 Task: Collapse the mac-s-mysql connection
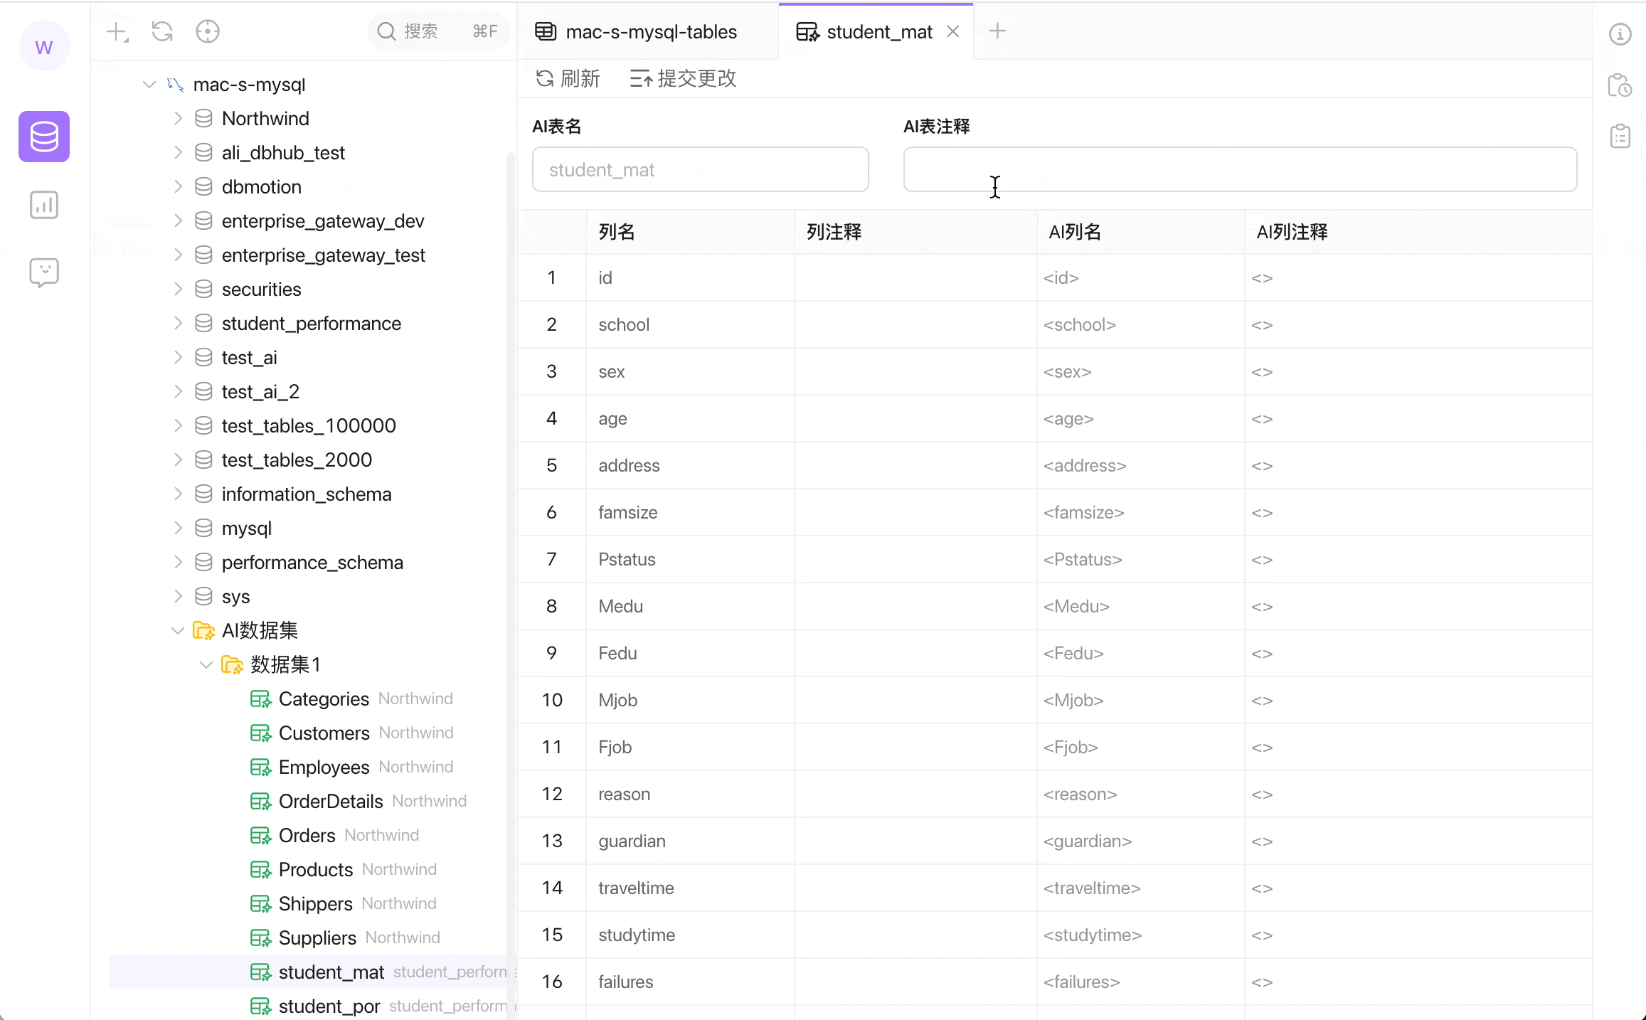149,85
